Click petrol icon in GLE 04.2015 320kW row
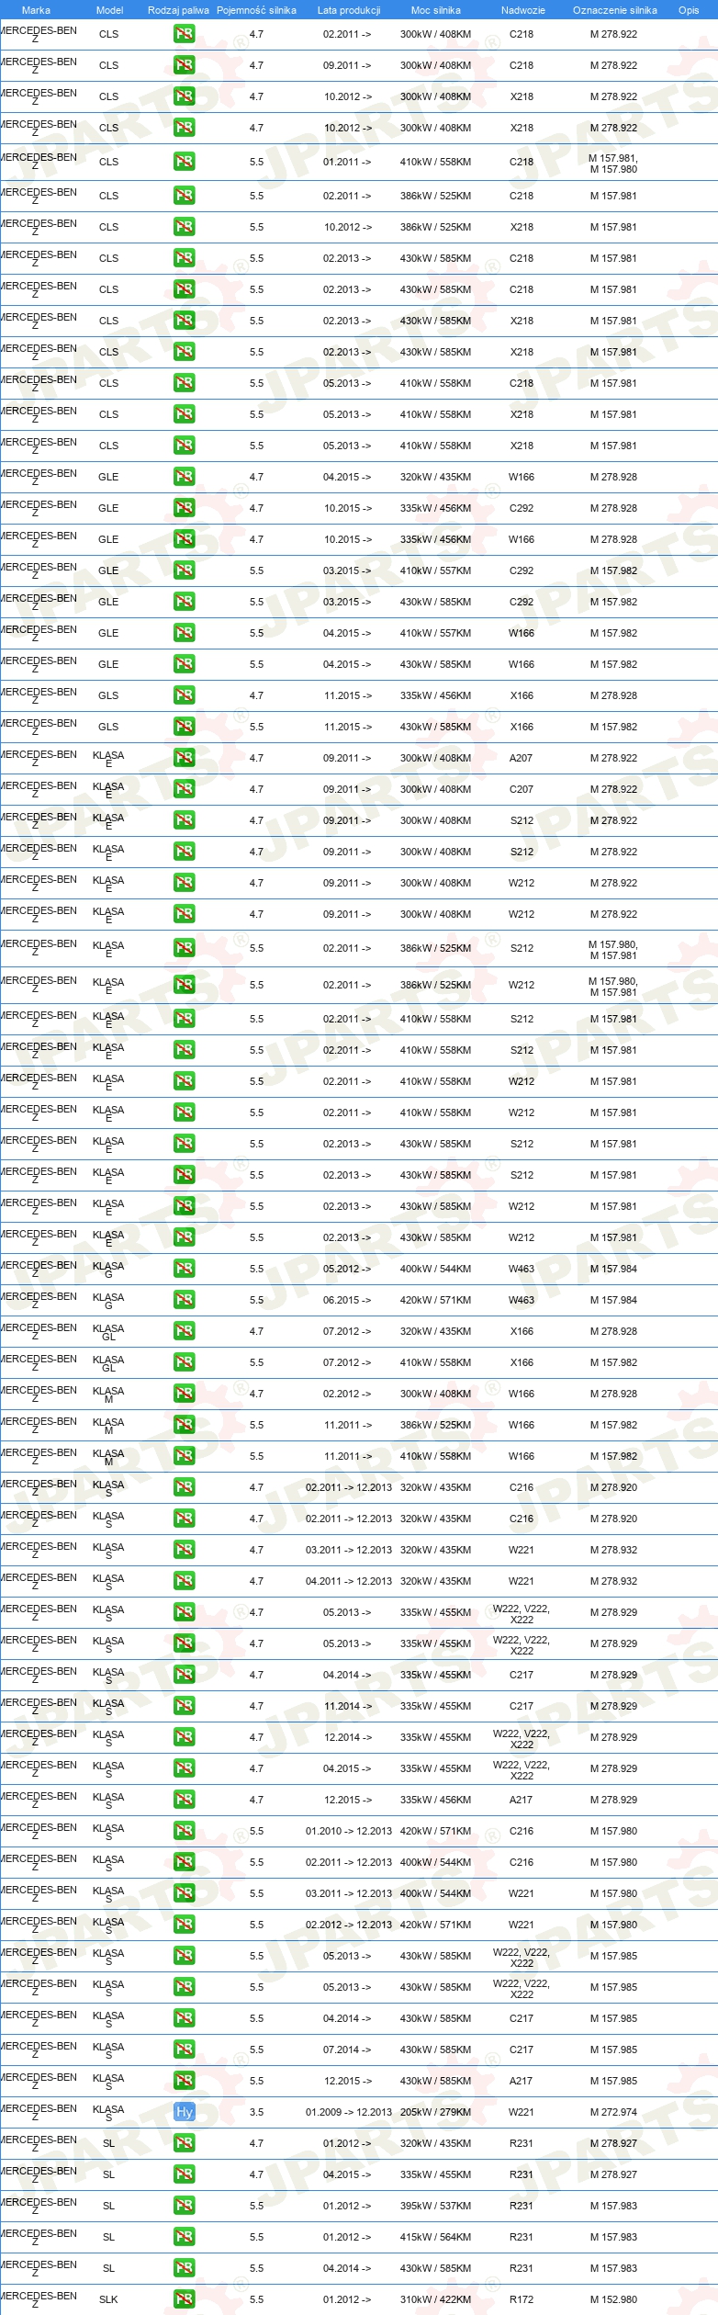This screenshot has width=718, height=2315. click(x=184, y=477)
